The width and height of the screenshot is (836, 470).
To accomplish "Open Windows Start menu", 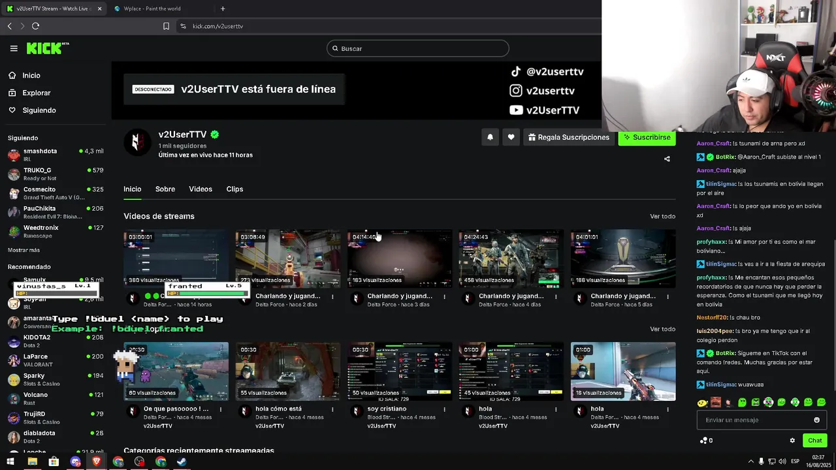I will (10, 462).
